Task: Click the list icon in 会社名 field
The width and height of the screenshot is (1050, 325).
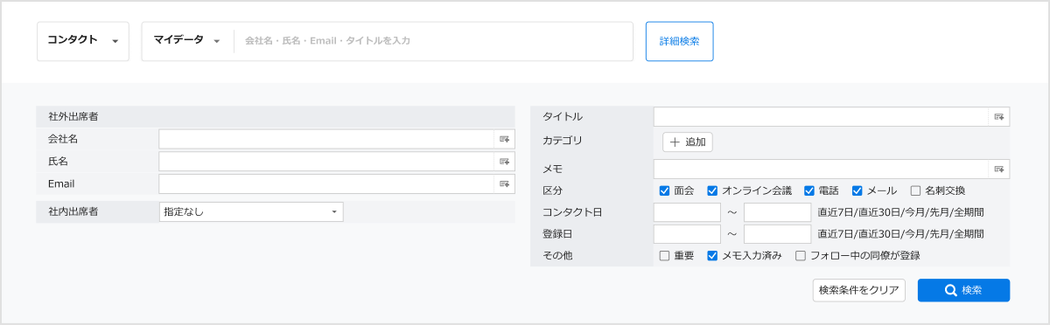Action: [504, 139]
